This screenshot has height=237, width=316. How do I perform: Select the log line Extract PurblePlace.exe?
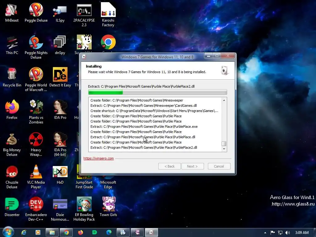coord(144,127)
